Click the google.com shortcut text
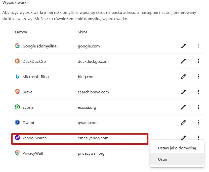This screenshot has height=172, width=209. [x=89, y=46]
